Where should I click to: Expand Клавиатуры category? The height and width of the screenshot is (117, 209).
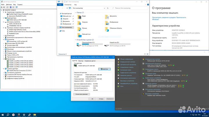click(3, 36)
